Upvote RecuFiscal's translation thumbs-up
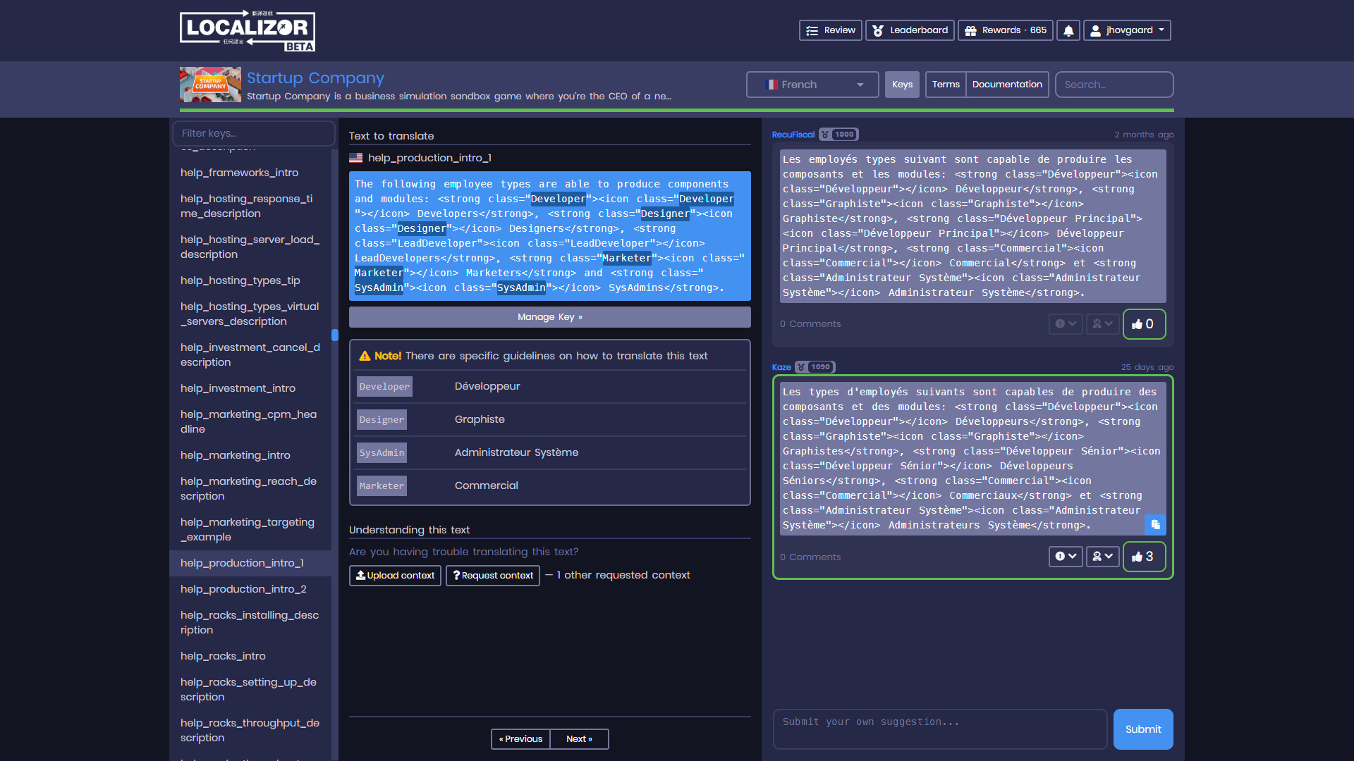The image size is (1354, 761). tap(1143, 324)
